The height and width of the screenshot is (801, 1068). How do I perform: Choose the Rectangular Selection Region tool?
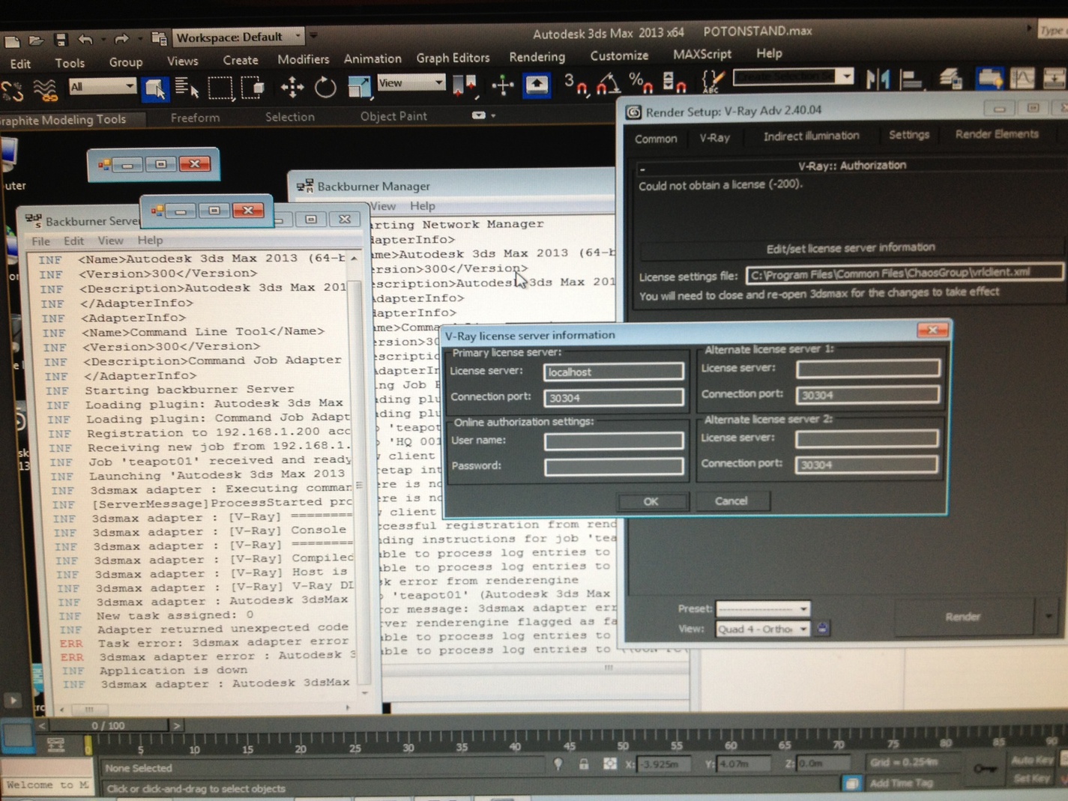pos(220,87)
